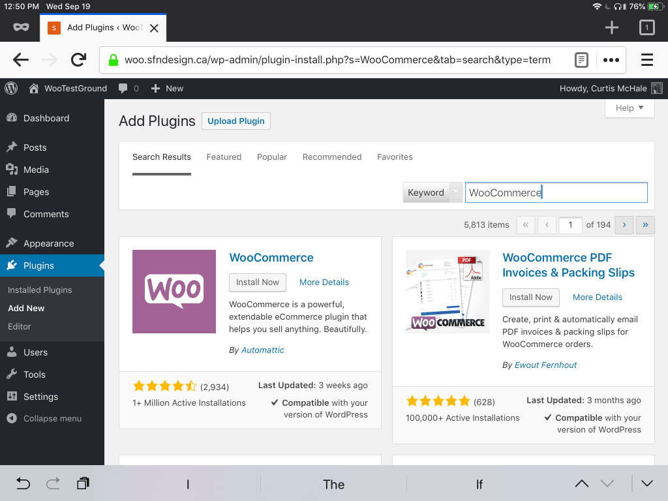Tap the keyboard paste clipboard icon
This screenshot has width=668, height=501.
pos(83,483)
